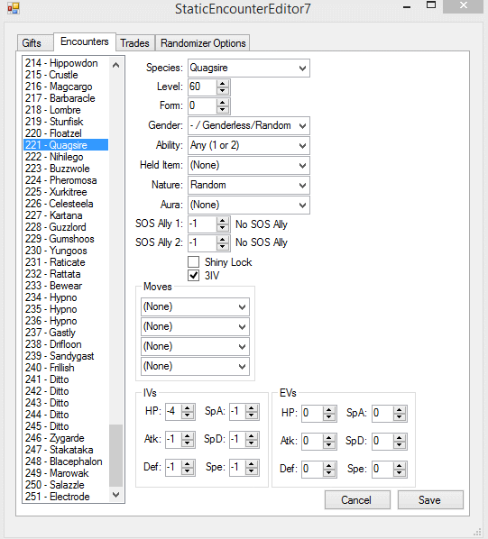
Task: Decrease the Spe EV with down arrow
Action: click(x=400, y=473)
